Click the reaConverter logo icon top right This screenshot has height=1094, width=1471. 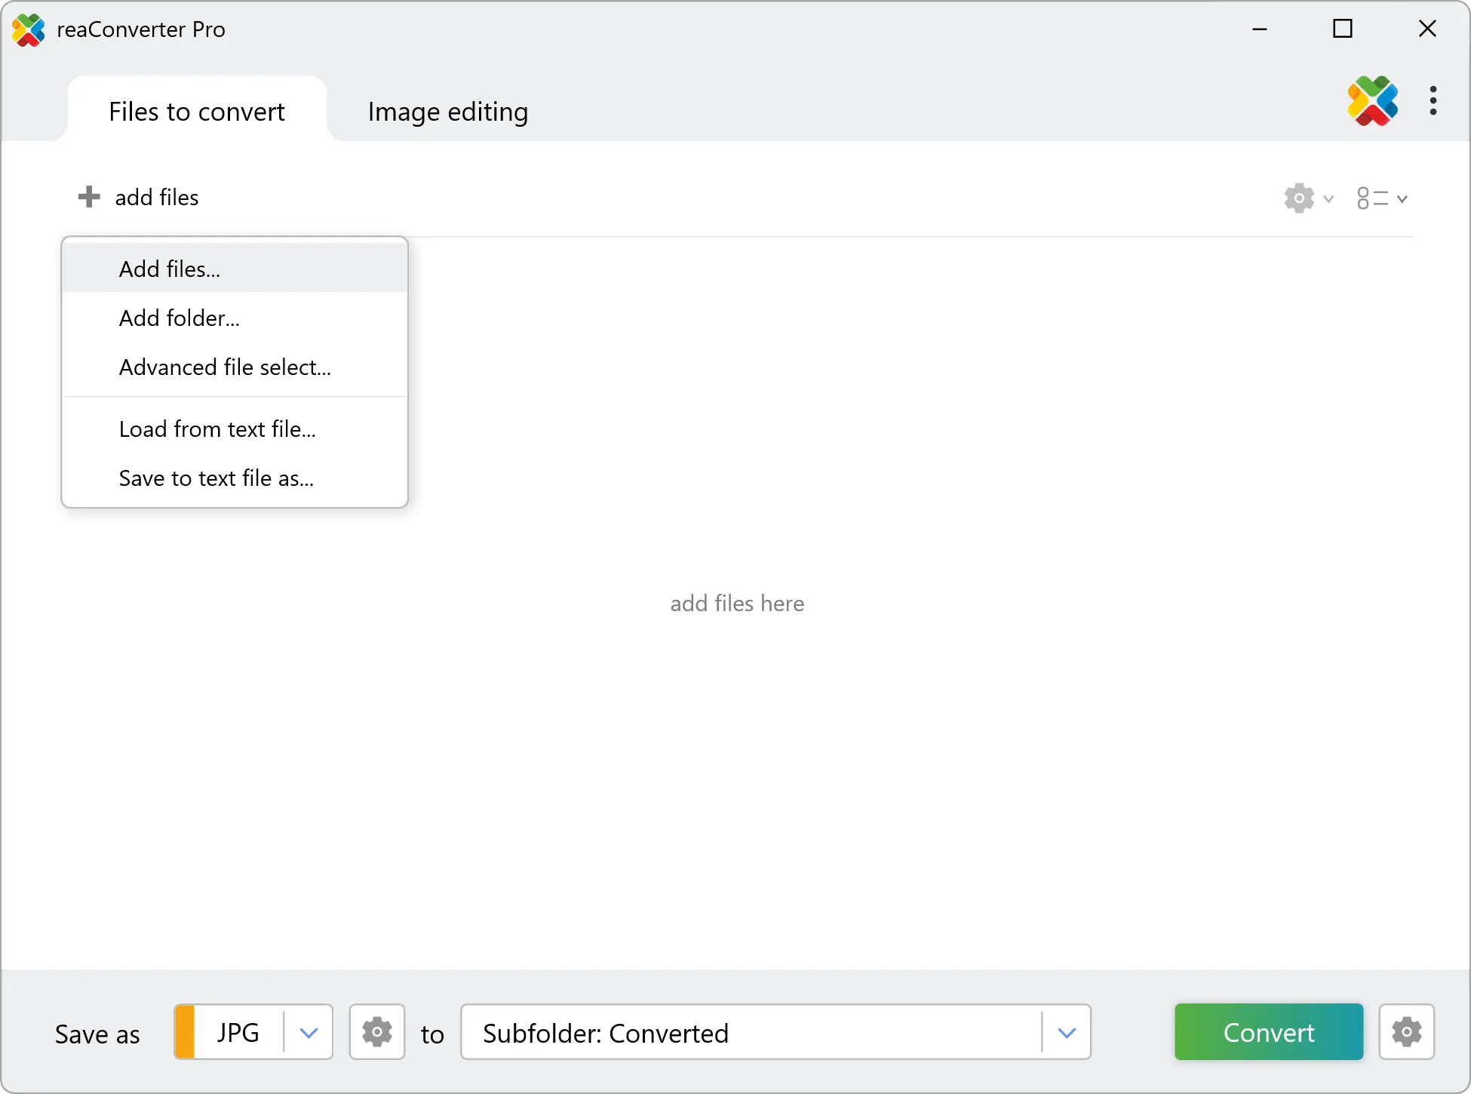1372,100
